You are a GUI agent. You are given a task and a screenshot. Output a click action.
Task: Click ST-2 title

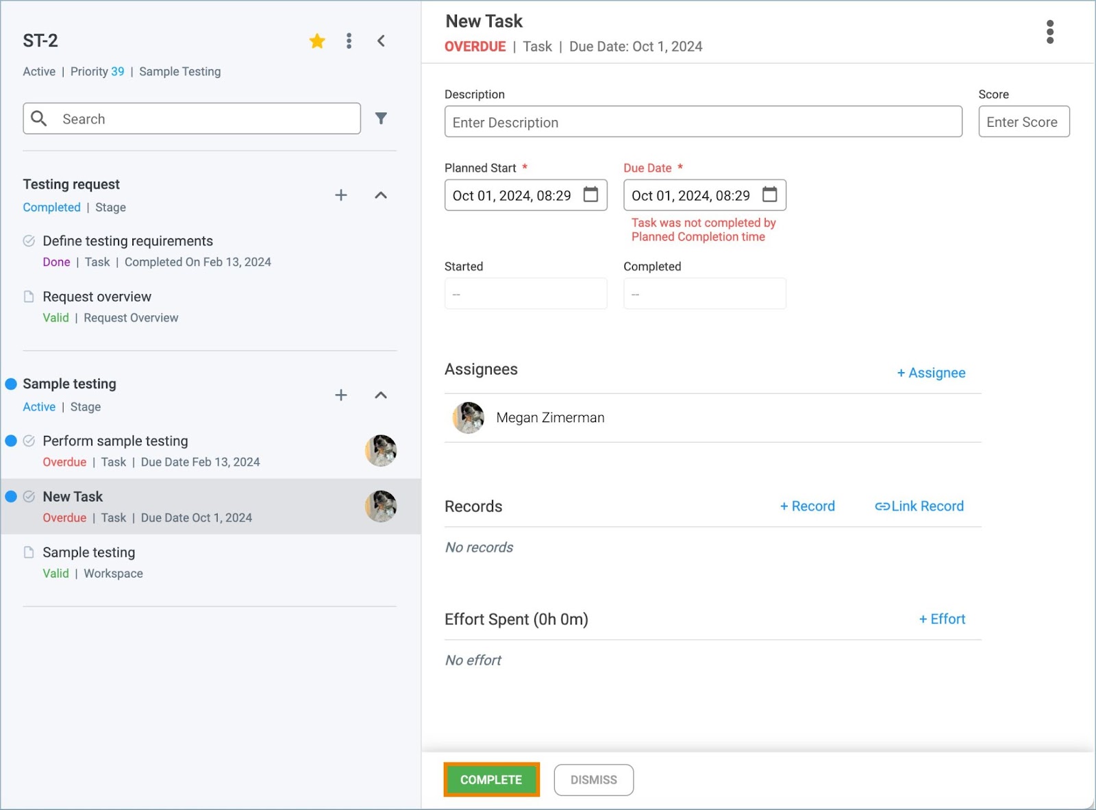(40, 40)
